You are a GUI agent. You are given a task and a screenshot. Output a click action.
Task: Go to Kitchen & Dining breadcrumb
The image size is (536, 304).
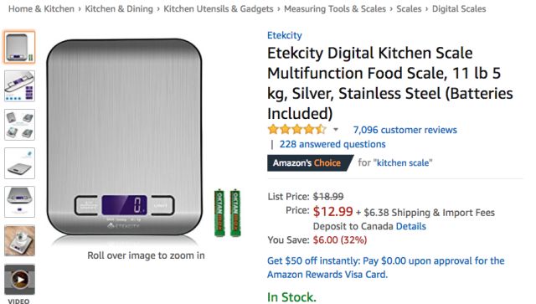[x=119, y=9]
